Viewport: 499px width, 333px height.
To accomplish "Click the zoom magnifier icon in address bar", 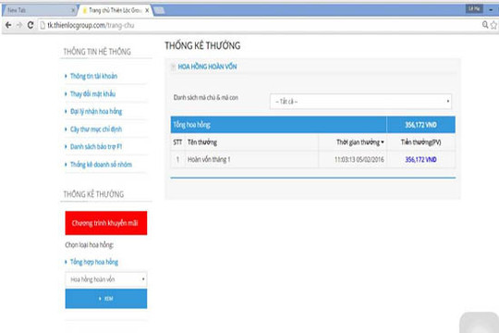I will point(485,25).
